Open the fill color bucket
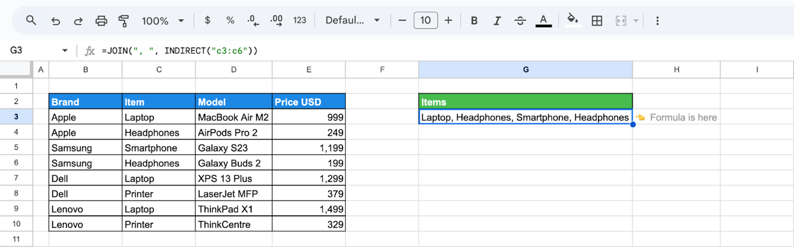 coord(573,21)
